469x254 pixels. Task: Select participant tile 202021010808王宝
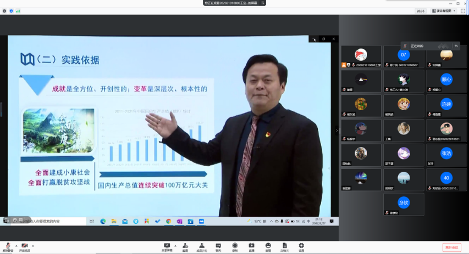point(361,57)
